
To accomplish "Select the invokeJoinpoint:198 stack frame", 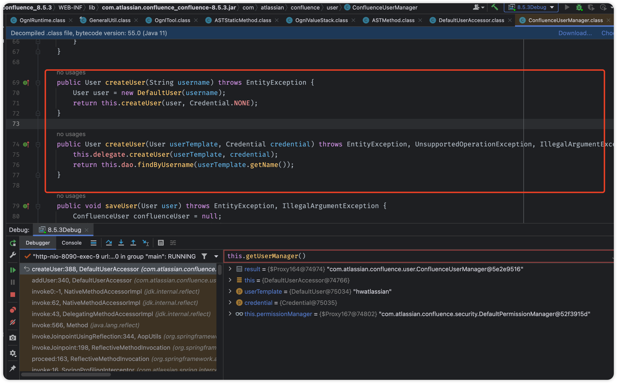I will (118, 348).
